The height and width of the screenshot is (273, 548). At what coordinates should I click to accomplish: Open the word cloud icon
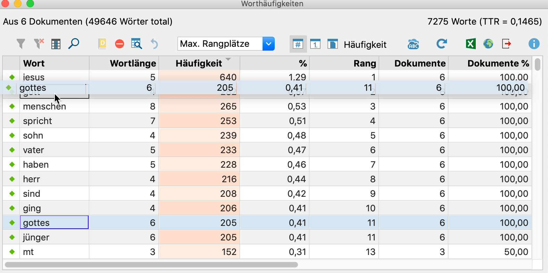(413, 44)
